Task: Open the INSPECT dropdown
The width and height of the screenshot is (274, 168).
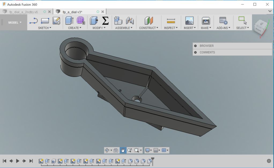Action: pos(171,28)
